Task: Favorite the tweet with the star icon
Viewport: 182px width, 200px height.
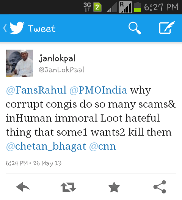Action: pyautogui.click(x=114, y=187)
